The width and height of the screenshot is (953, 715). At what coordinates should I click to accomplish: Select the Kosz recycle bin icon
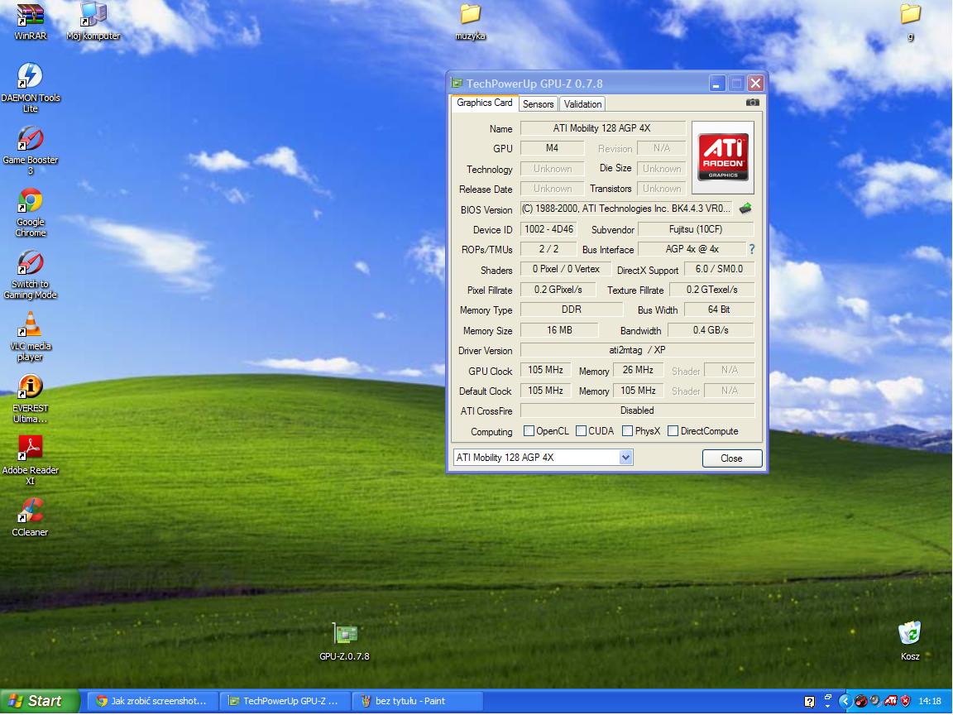[x=910, y=641]
